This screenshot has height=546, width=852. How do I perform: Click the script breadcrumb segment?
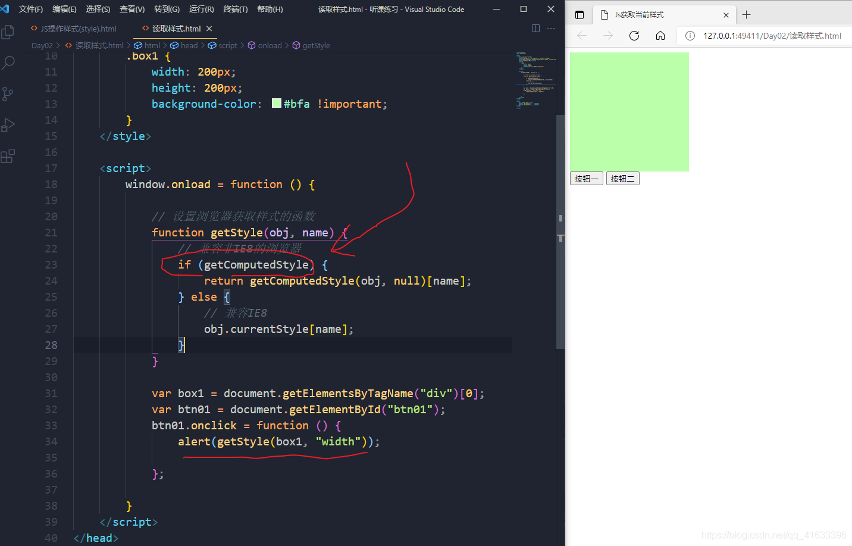[228, 45]
